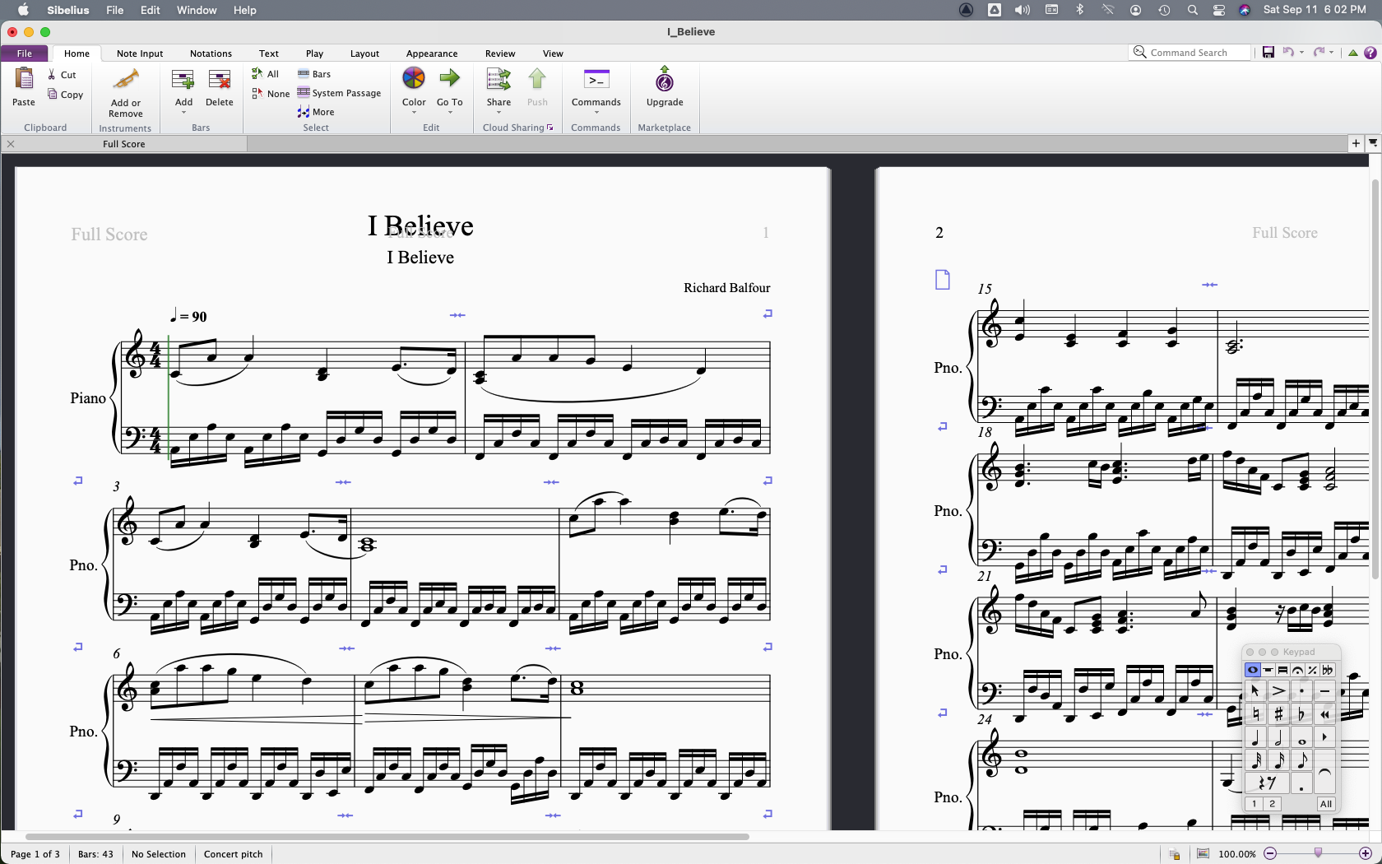Click the sharp accidental on Keypad
This screenshot has width=1382, height=864.
[1278, 713]
